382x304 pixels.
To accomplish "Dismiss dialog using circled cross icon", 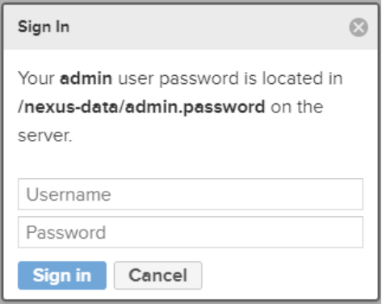I will [x=359, y=27].
